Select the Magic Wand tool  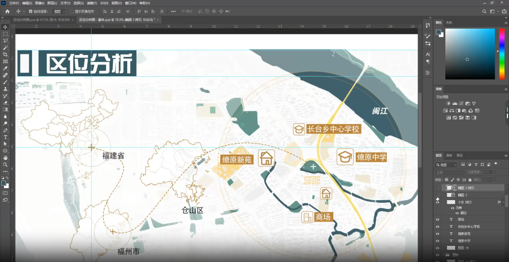5,48
